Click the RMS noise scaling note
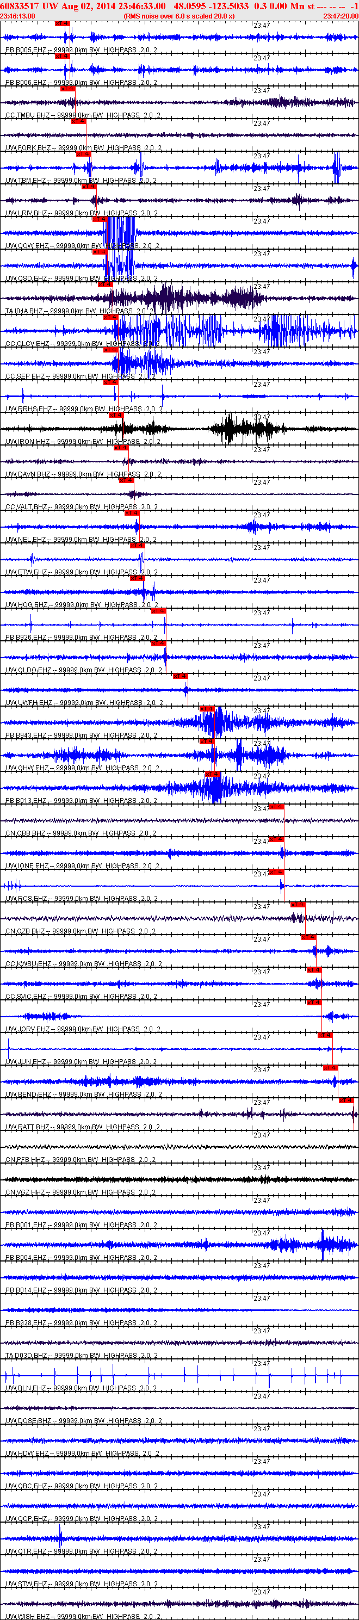This screenshot has width=359, height=1620. tap(179, 16)
